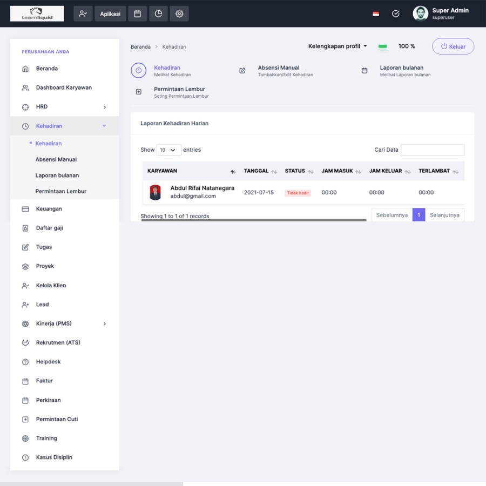
Task: Sort by Jam Masuk column
Action: click(x=341, y=171)
